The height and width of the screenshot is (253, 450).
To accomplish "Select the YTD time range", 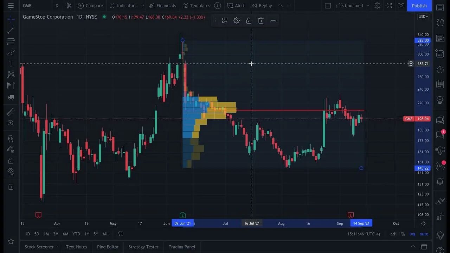I will click(76, 234).
